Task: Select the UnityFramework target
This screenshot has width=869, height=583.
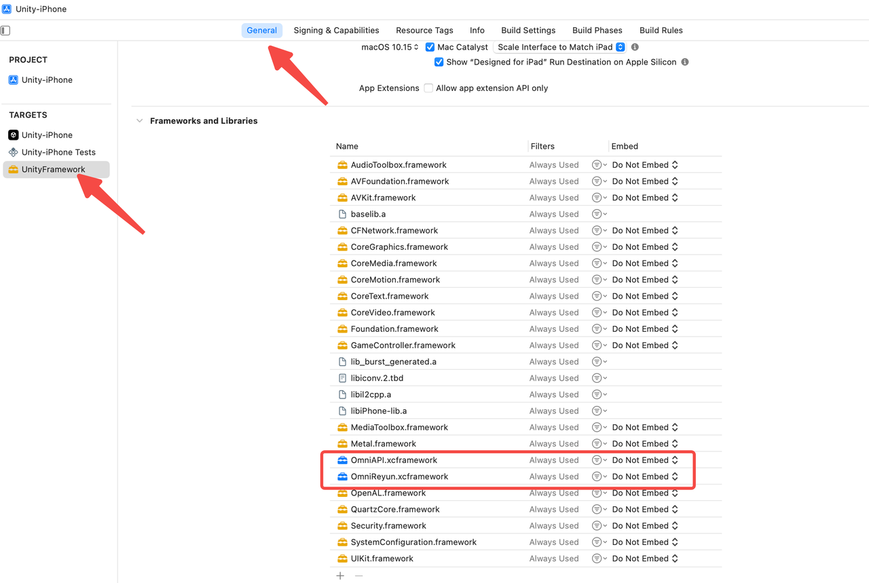Action: pyautogui.click(x=56, y=170)
